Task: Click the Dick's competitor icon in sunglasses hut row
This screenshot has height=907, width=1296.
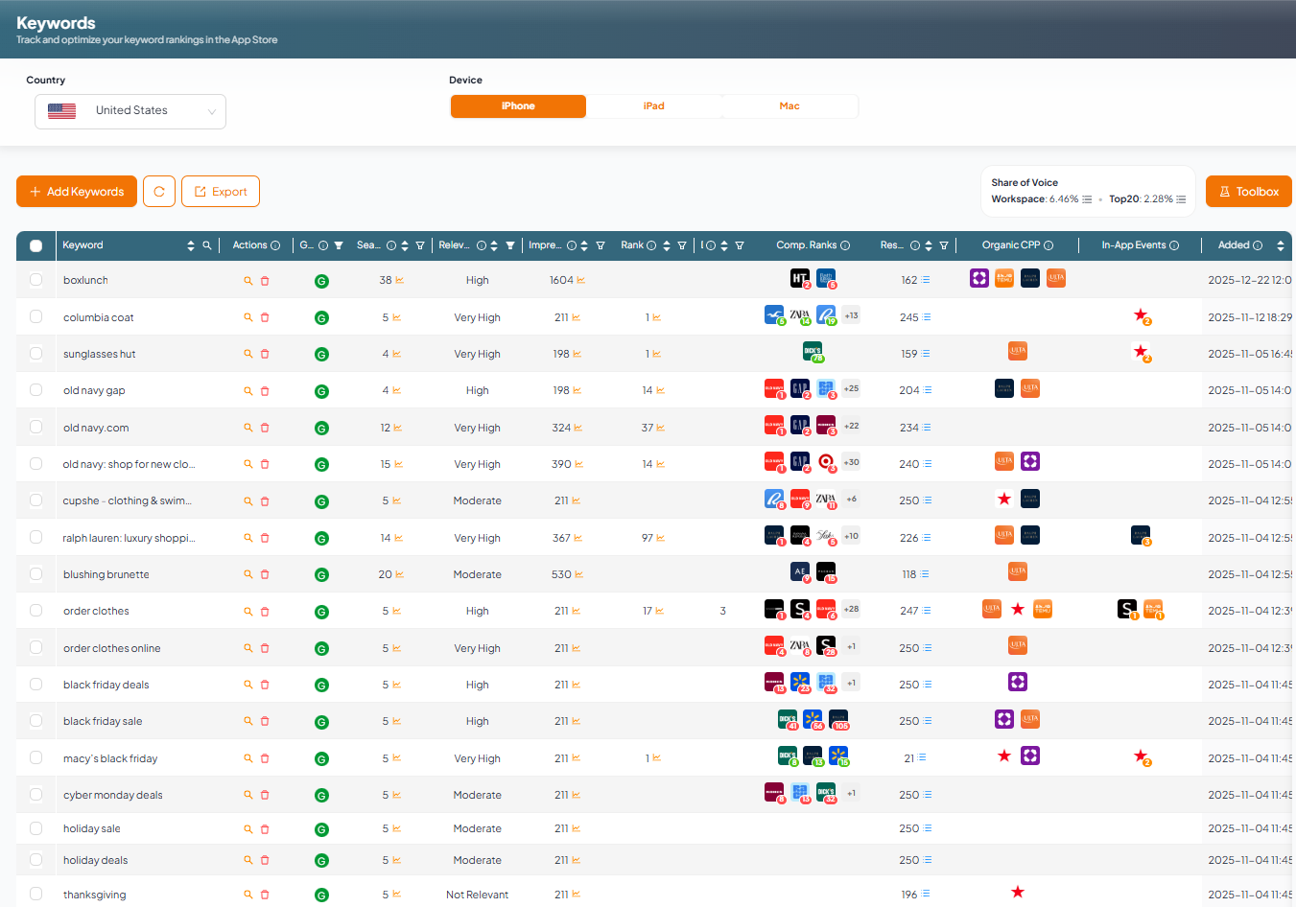Action: point(813,351)
